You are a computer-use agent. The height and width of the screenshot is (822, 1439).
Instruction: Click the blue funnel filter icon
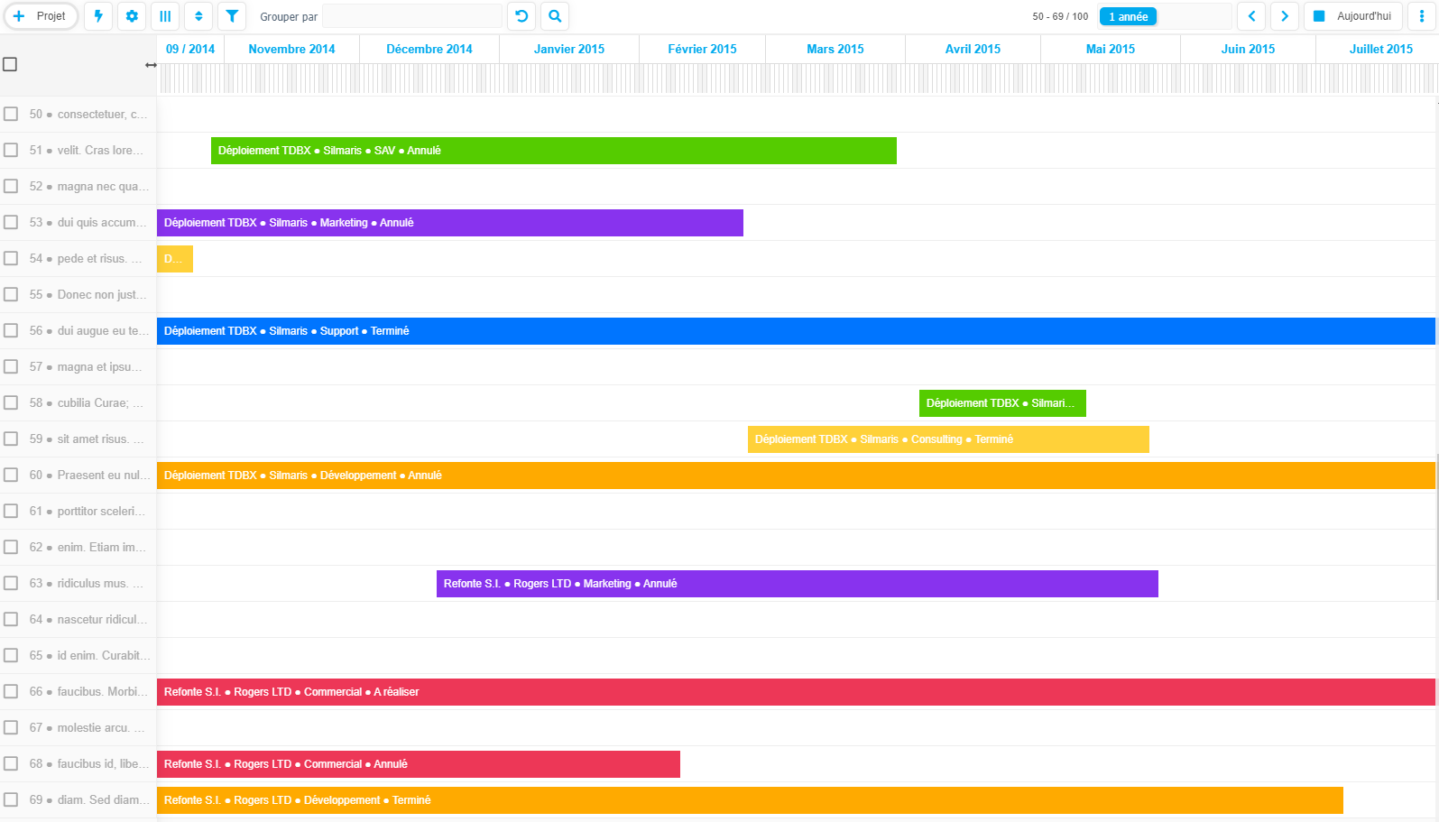(232, 16)
